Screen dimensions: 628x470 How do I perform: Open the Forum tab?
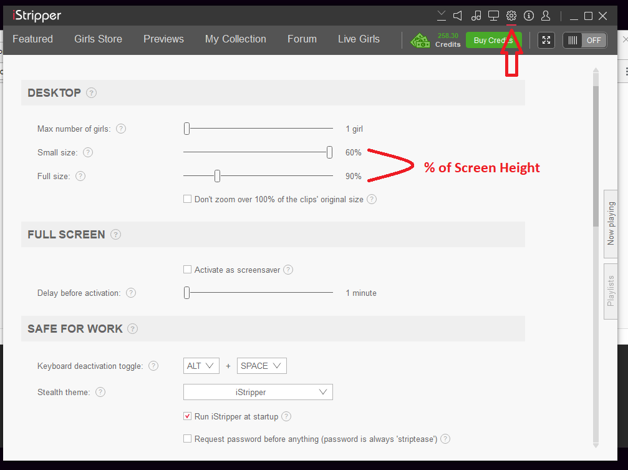(302, 39)
